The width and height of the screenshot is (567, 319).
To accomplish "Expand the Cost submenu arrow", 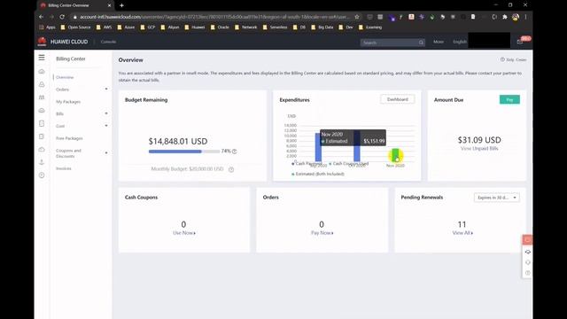I will click(106, 126).
